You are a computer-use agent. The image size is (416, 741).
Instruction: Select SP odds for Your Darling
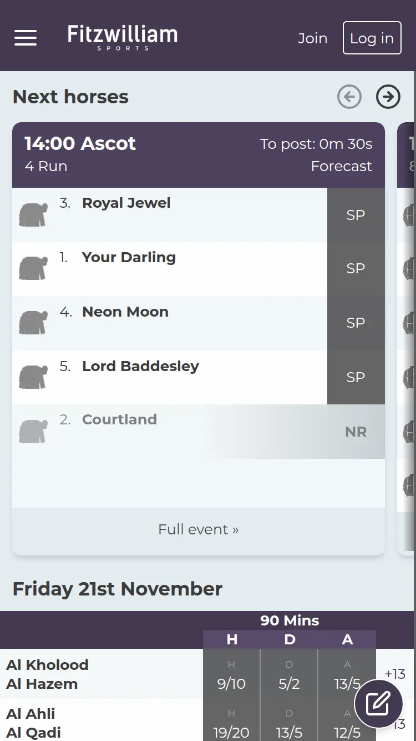(x=356, y=268)
